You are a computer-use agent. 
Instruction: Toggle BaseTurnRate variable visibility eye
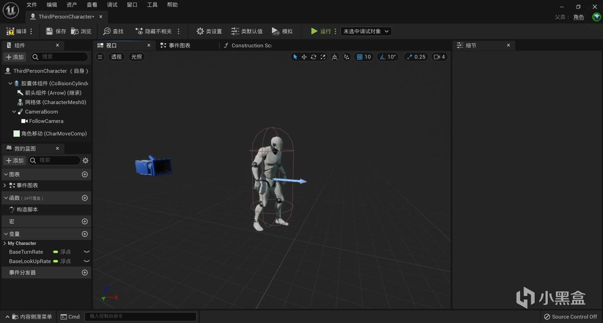pos(86,252)
